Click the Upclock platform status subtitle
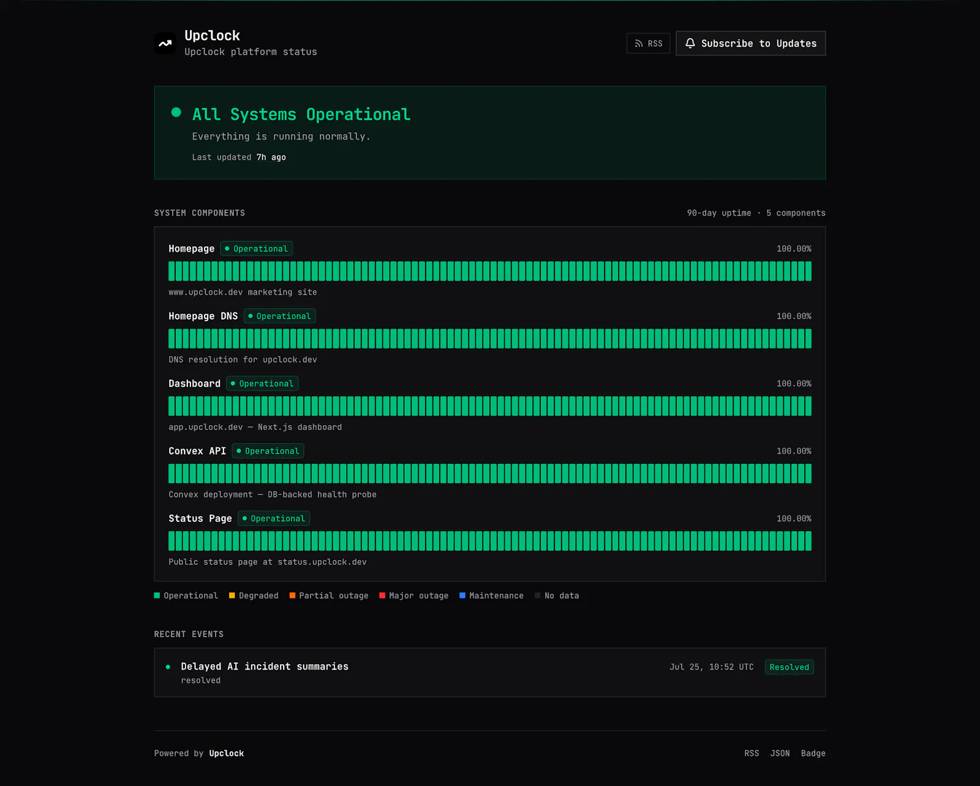Image resolution: width=980 pixels, height=786 pixels. click(251, 52)
